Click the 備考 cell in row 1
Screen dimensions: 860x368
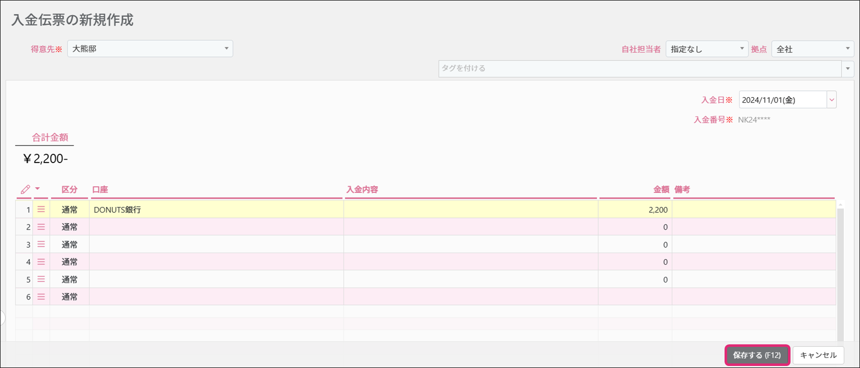pyautogui.click(x=754, y=209)
